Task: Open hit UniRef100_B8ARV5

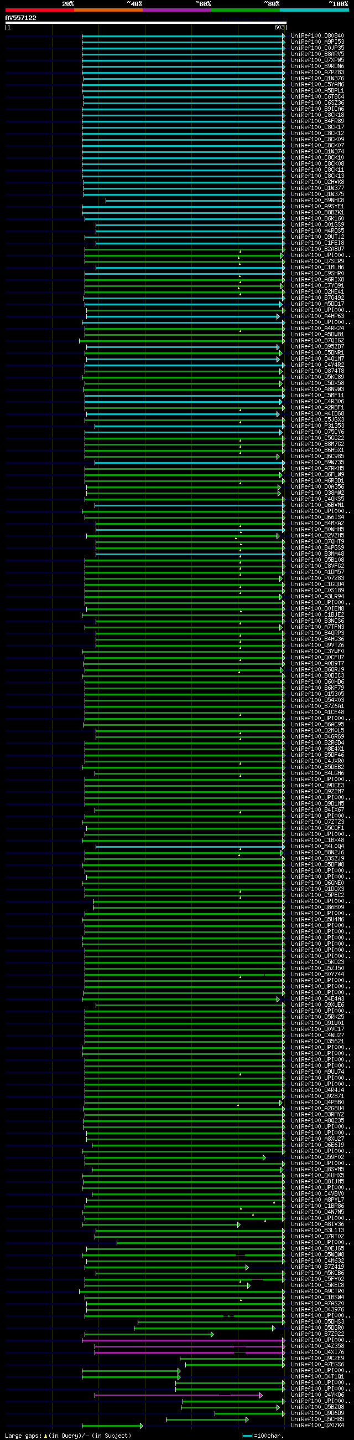Action: click(x=317, y=54)
